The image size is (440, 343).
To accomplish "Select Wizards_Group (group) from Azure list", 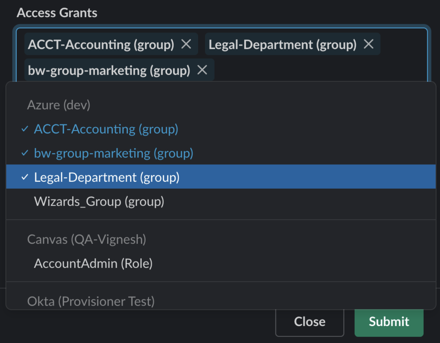I will click(x=99, y=201).
